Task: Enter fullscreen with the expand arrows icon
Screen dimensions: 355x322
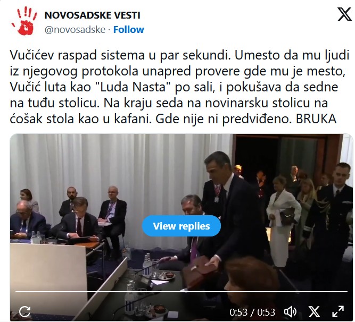Action: [338, 311]
